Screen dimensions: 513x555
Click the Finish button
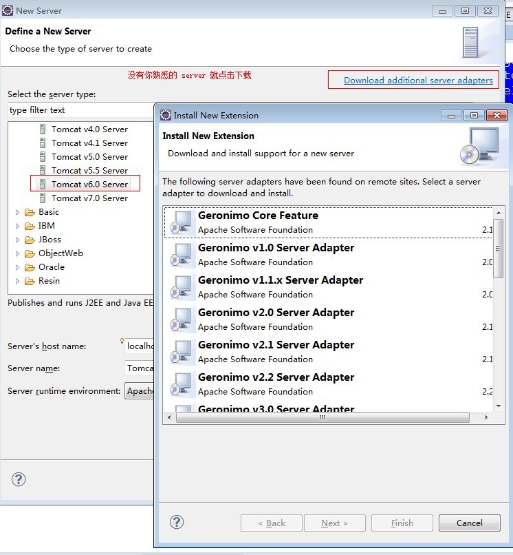[x=402, y=523]
